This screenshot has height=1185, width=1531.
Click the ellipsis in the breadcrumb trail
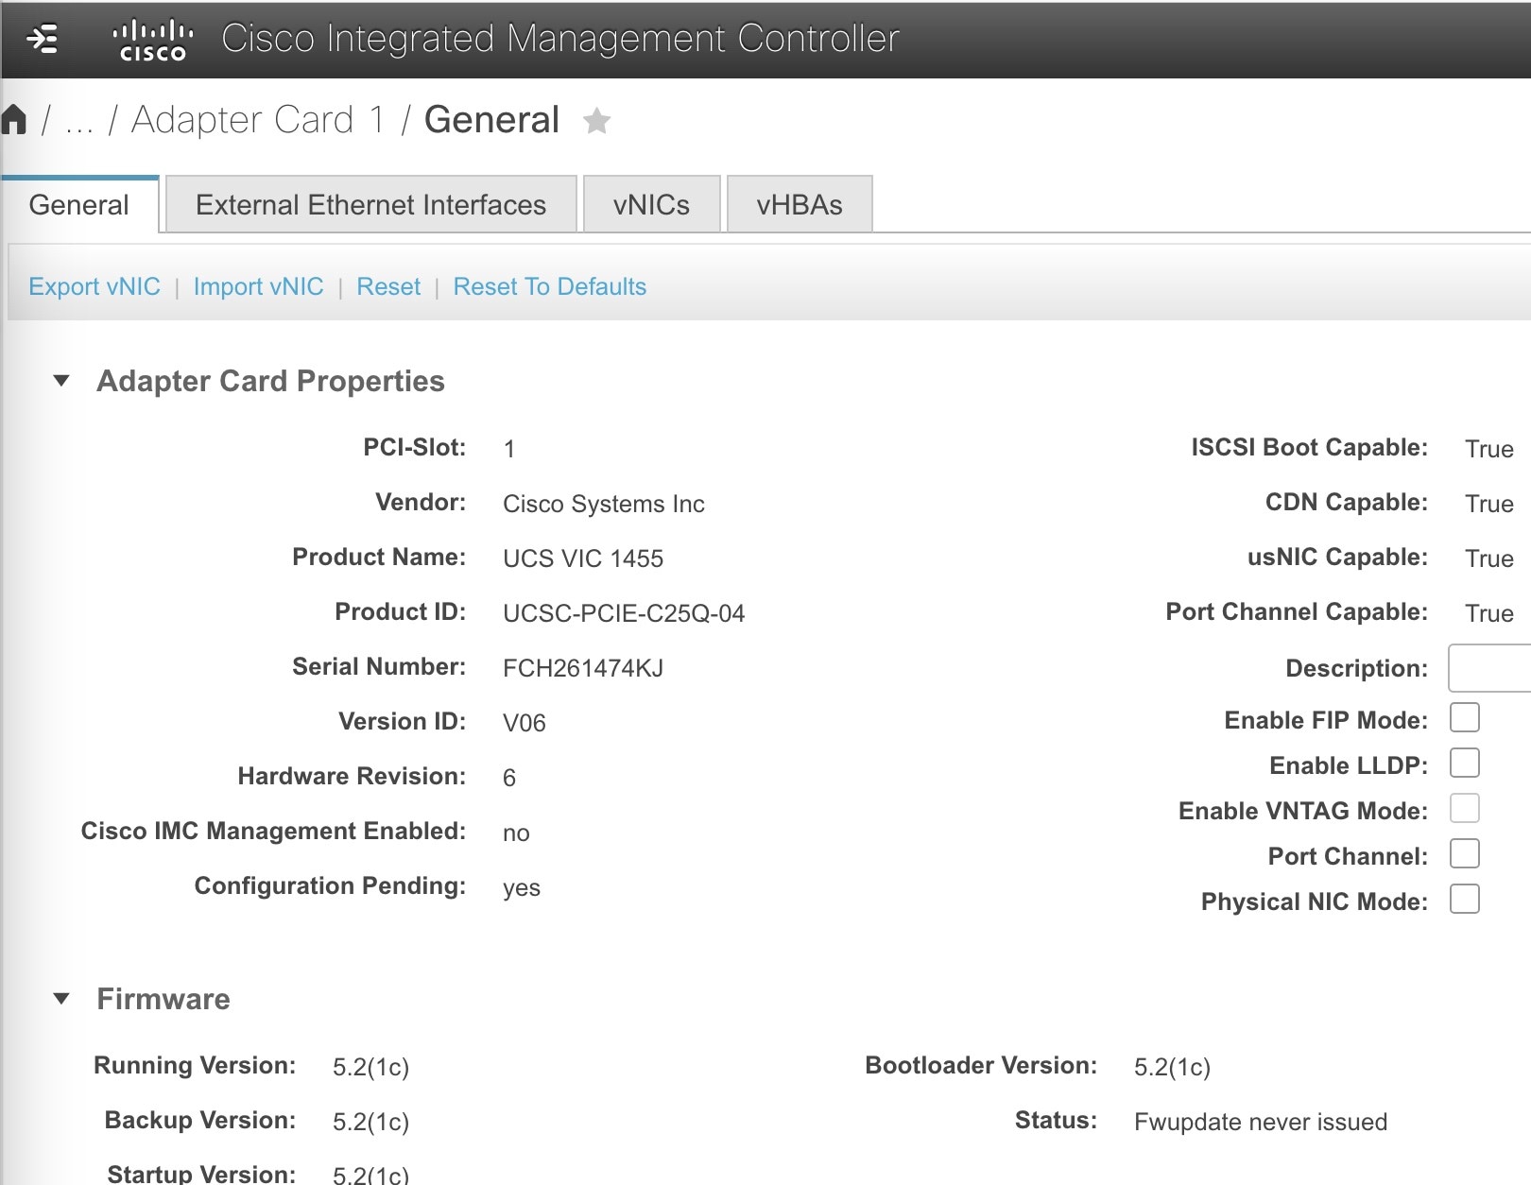pos(79,121)
